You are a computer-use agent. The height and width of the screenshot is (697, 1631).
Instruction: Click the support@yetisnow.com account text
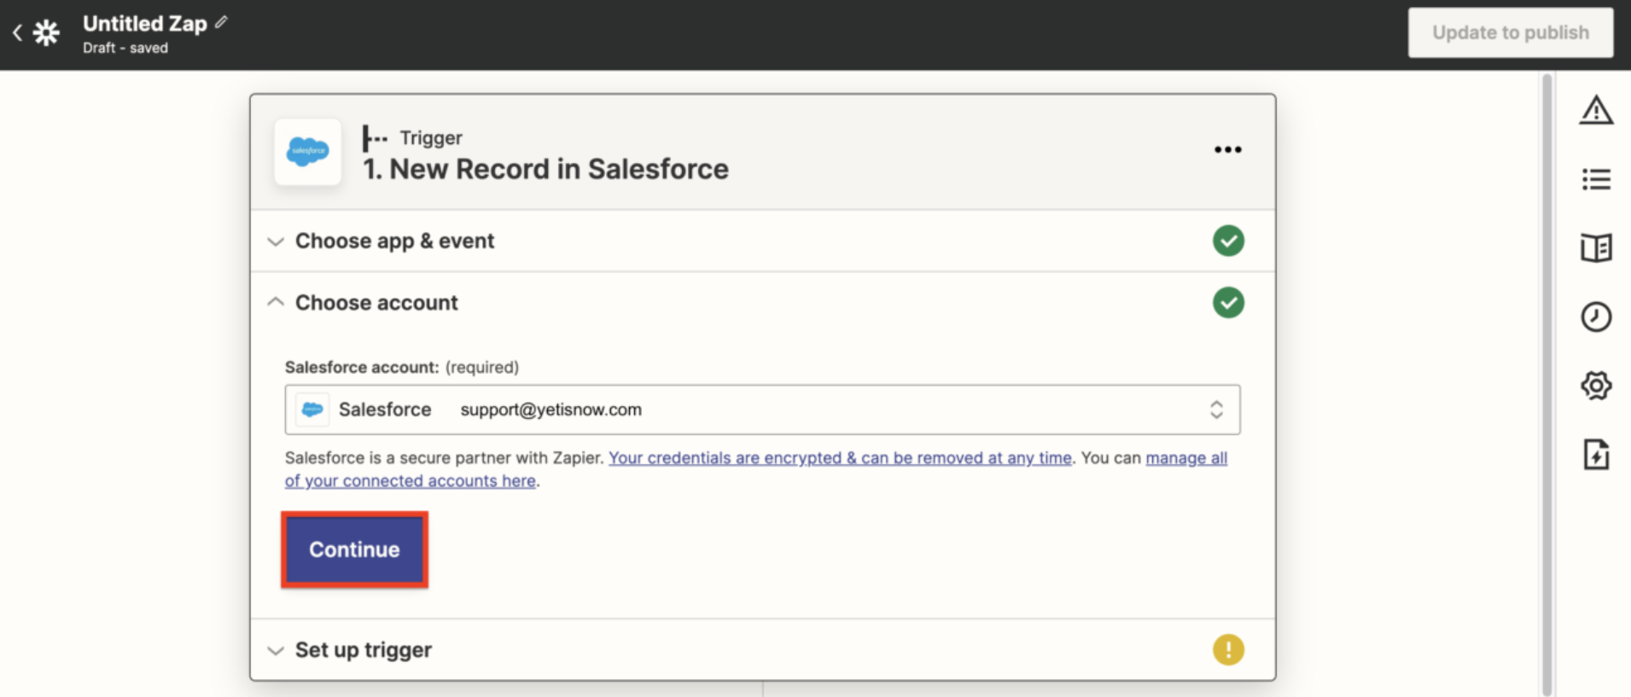coord(550,409)
